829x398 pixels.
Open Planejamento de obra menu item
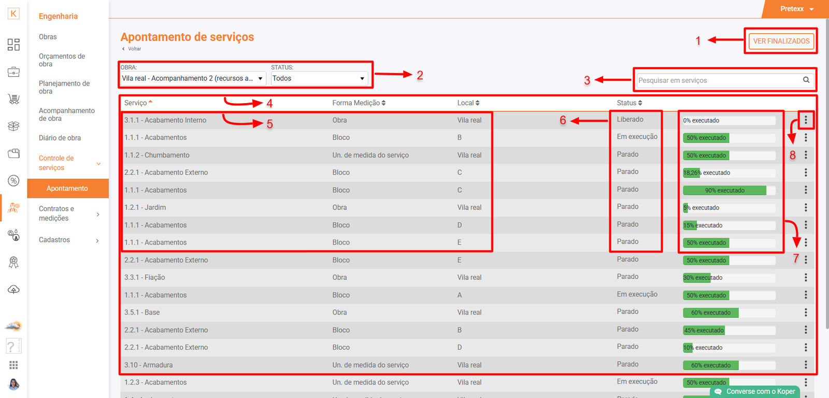click(64, 87)
